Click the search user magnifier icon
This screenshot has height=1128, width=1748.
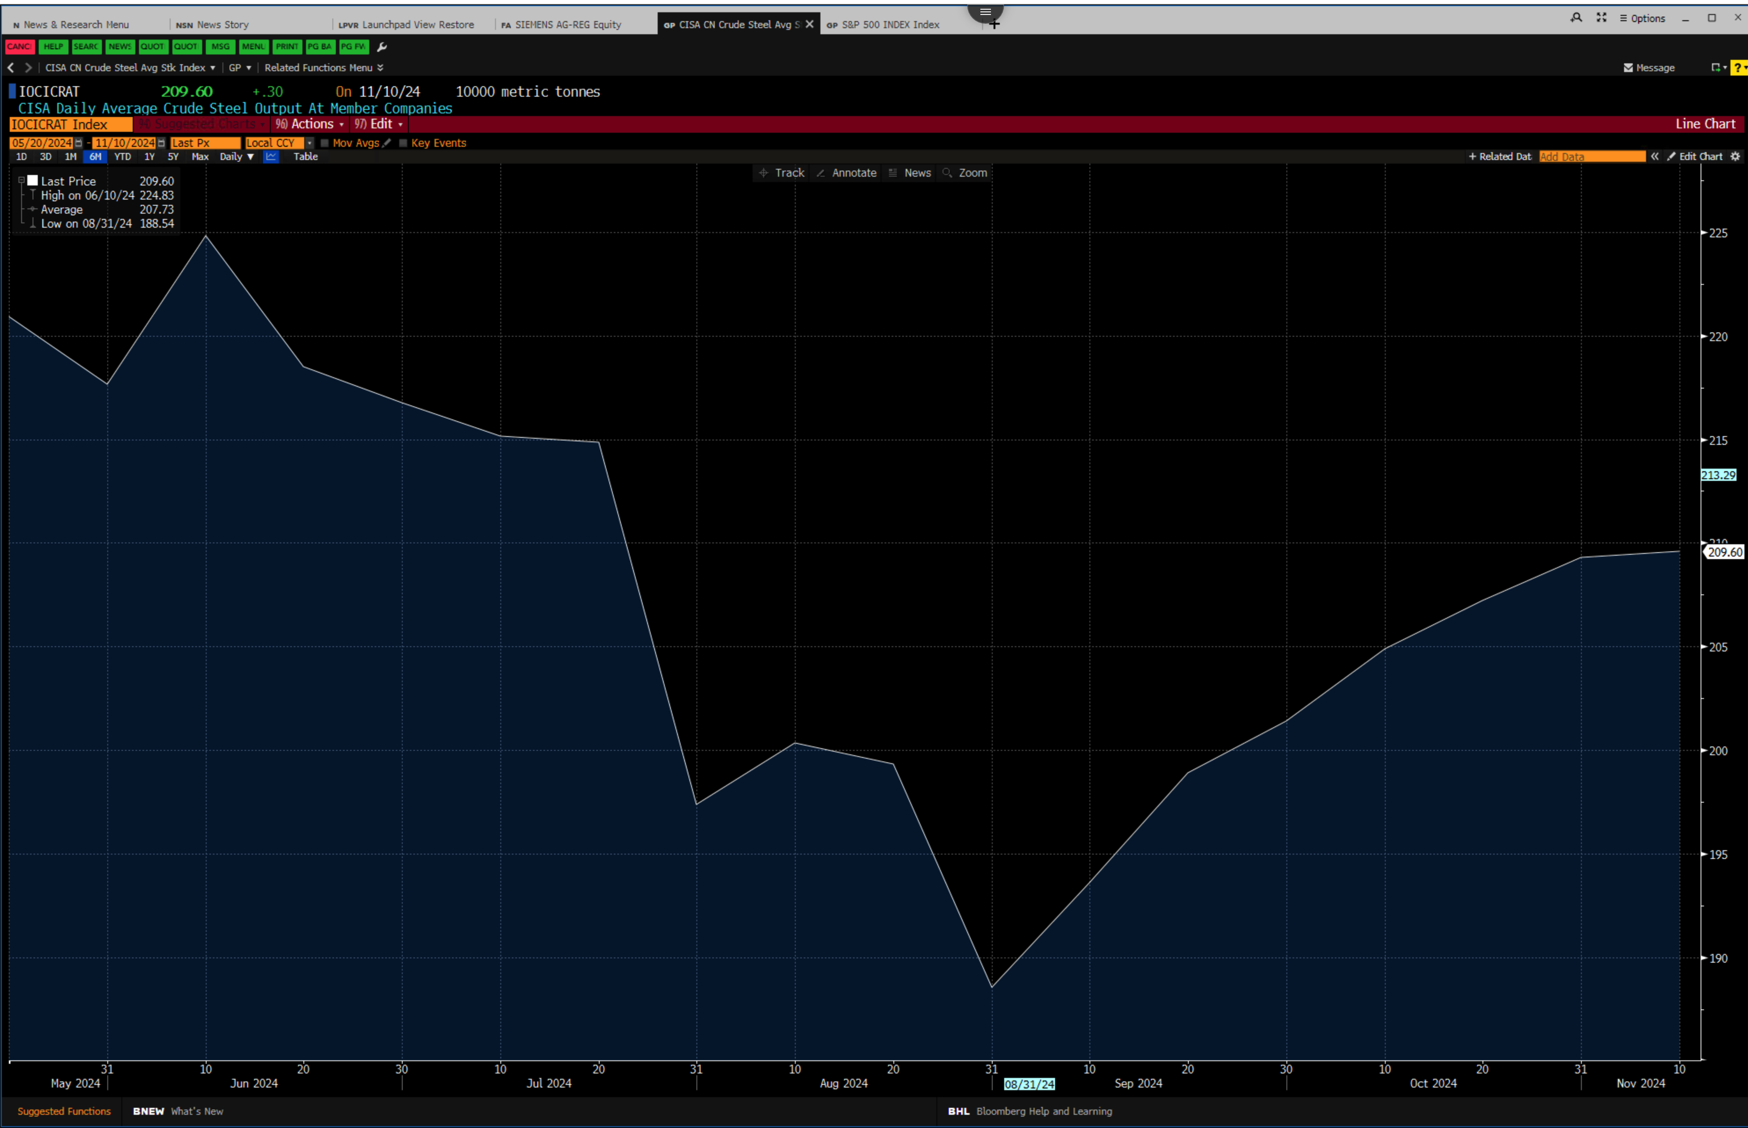pyautogui.click(x=1576, y=18)
